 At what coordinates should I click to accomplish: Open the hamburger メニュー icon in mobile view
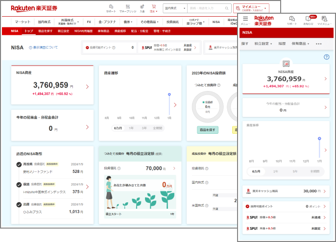coord(245,21)
